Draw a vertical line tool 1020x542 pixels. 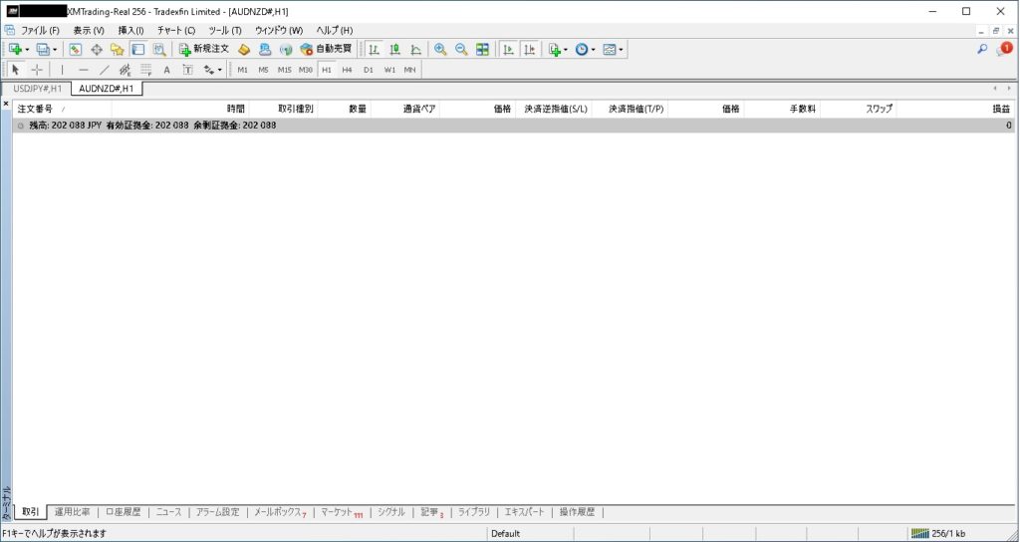(62, 70)
